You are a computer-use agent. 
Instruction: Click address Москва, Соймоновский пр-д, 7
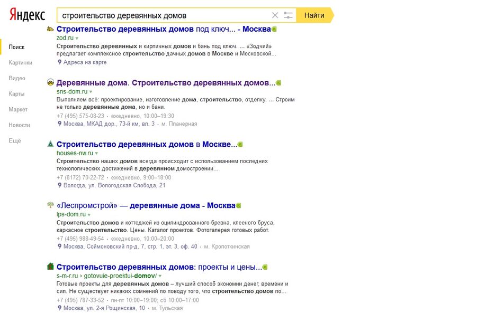[x=130, y=246]
